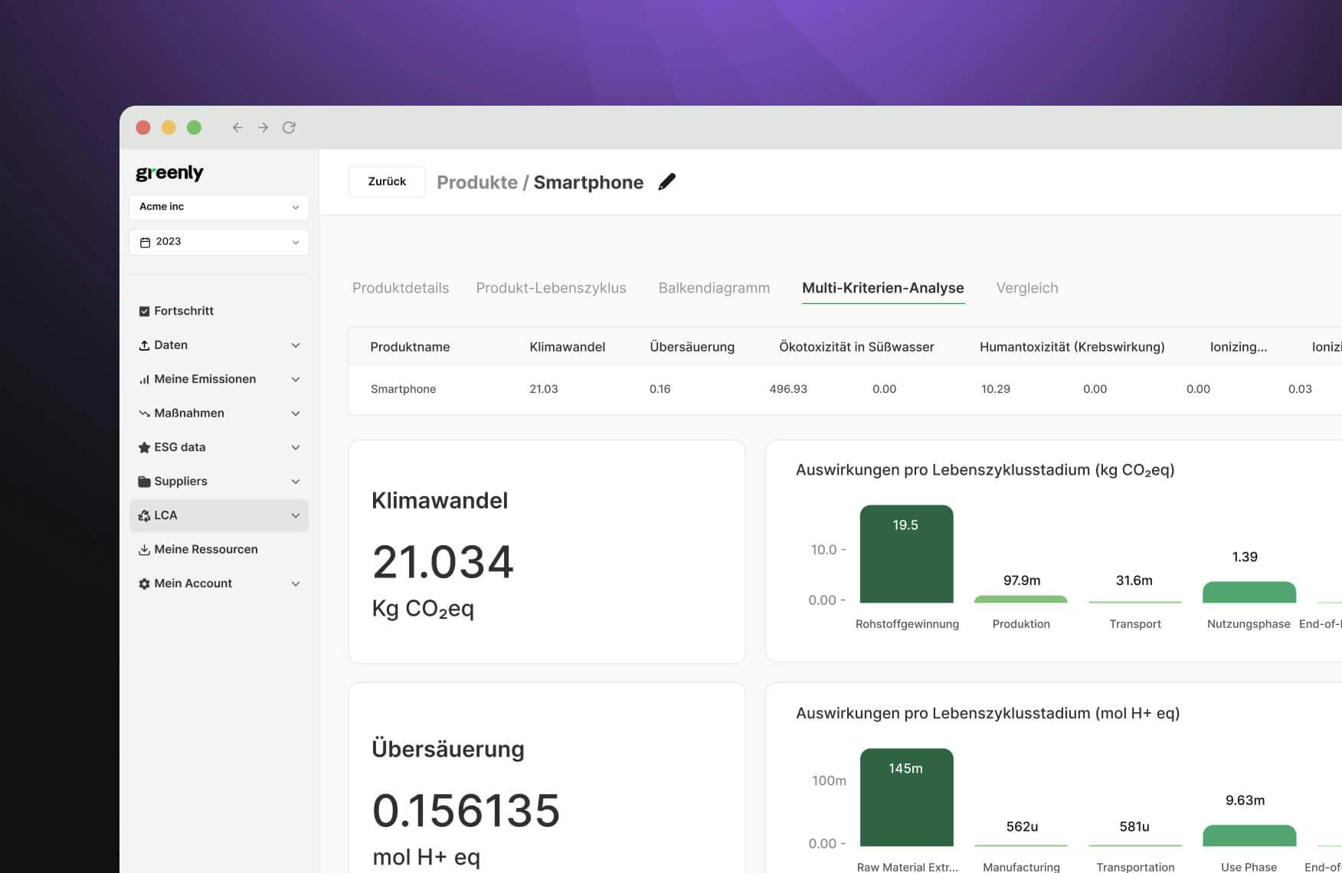Expand the Meine Emissionen chevron
The height and width of the screenshot is (873, 1342).
(296, 379)
